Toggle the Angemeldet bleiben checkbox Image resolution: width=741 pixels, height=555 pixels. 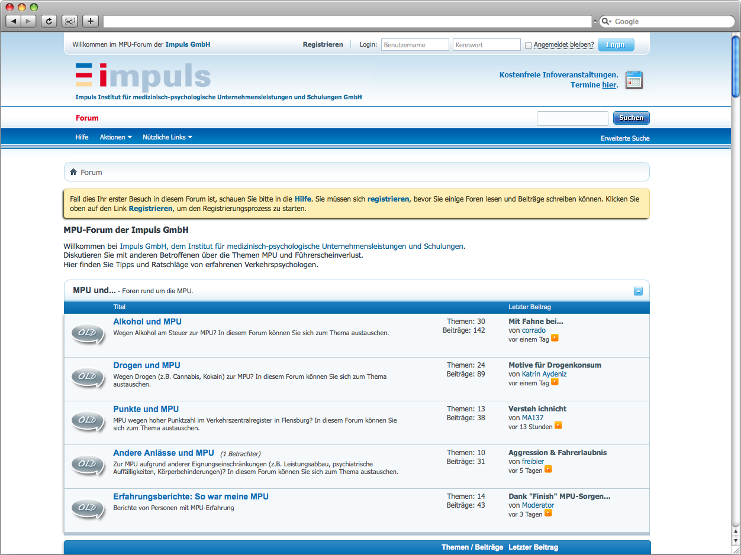click(529, 45)
